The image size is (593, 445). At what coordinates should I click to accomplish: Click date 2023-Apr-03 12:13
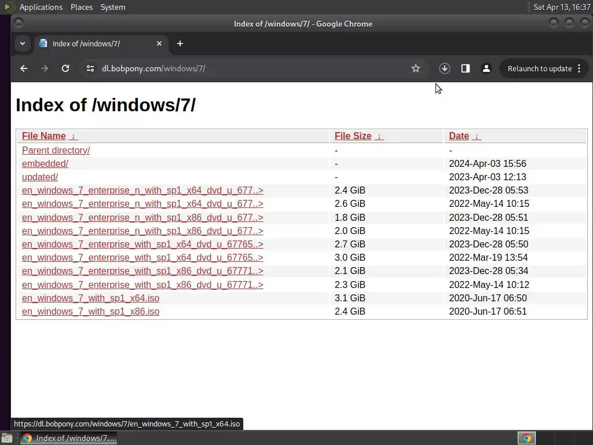coord(488,177)
